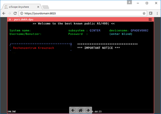Click terminal navigation right arrow button
The width and height of the screenshot is (161, 114).
pos(88,110)
